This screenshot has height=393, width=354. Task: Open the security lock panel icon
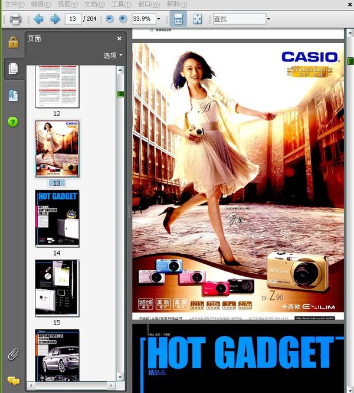click(13, 42)
